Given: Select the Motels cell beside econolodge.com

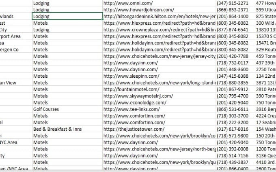Looking at the screenshot, I should pos(67,102).
